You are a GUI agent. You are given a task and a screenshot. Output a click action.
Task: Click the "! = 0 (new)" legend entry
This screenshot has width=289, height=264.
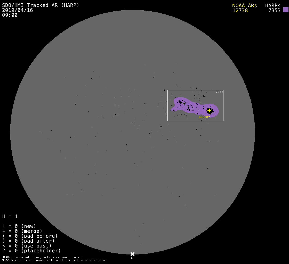point(19,226)
